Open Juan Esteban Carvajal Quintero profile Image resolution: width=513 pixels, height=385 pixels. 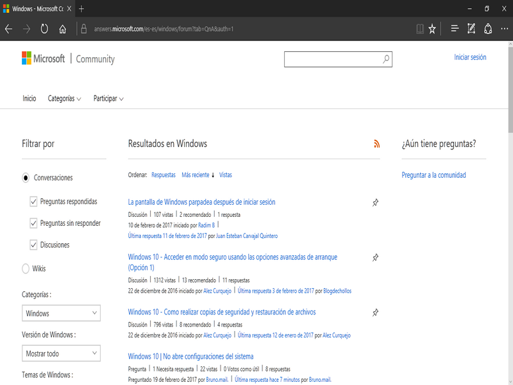247,235
